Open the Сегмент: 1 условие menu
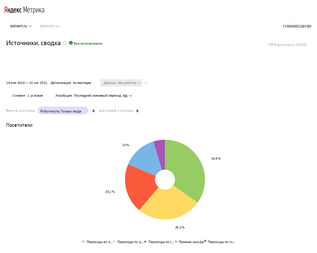This screenshot has width=317, height=253. click(x=28, y=96)
